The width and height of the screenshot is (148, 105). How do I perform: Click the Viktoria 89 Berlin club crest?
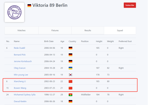tap(14, 12)
